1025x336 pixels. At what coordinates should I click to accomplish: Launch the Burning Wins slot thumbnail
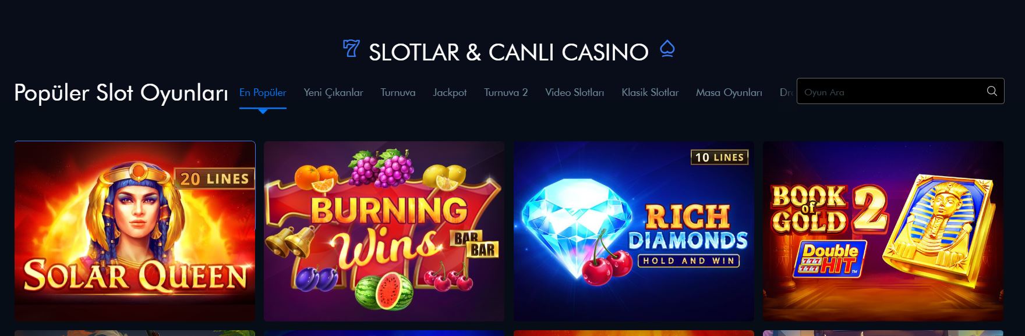pos(384,231)
